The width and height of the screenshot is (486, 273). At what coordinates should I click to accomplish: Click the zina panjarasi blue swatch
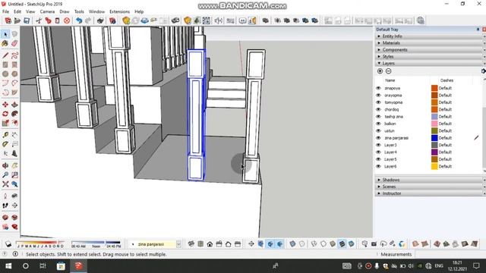[434, 138]
